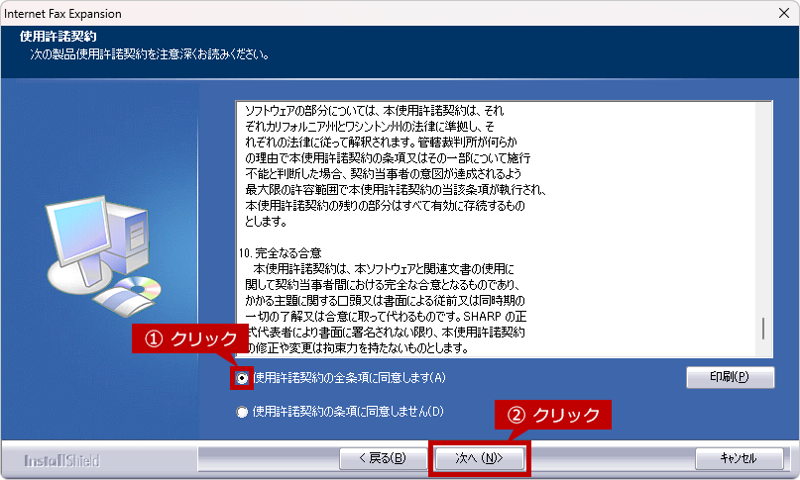800x480 pixels.
Task: Click the 使用許諾契約の全条項に同意します(A) label
Action: pos(349,377)
